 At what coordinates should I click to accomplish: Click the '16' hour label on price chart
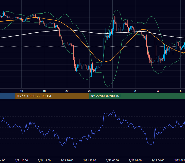click(21, 91)
